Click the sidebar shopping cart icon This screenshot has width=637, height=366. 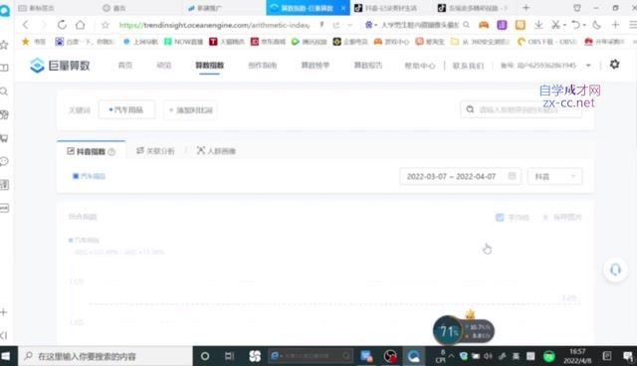click(4, 138)
